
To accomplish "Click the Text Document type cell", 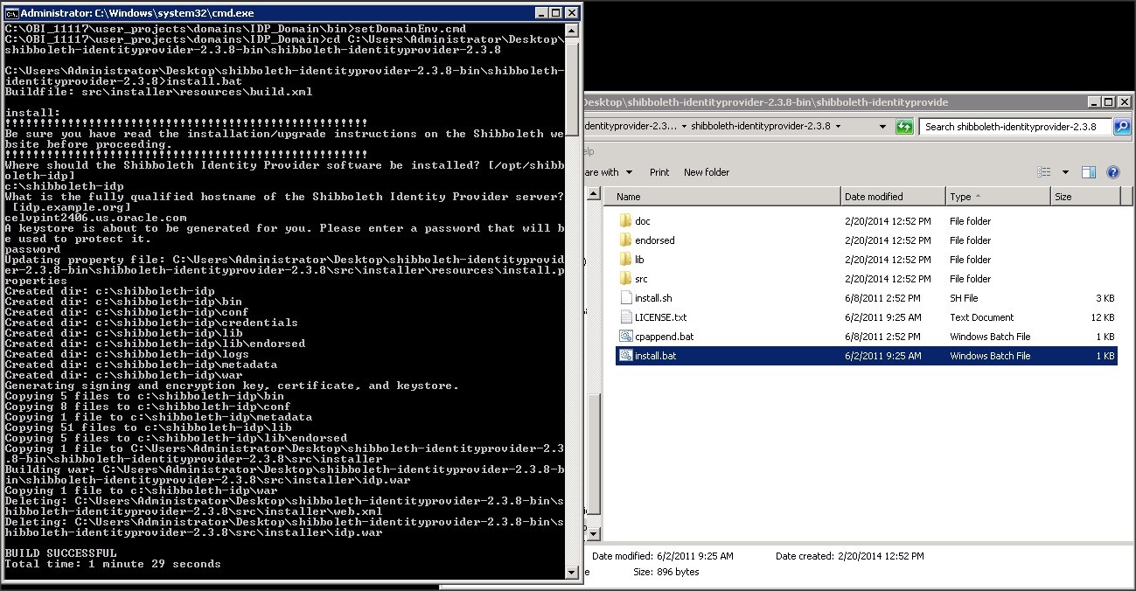I will pyautogui.click(x=982, y=317).
